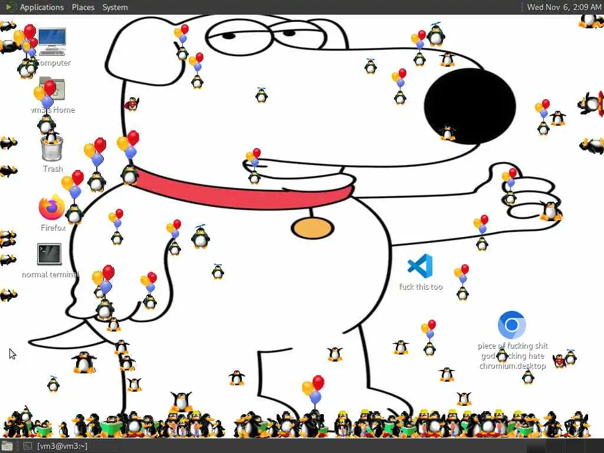Click the 'chromium.desktop' label text

(513, 366)
